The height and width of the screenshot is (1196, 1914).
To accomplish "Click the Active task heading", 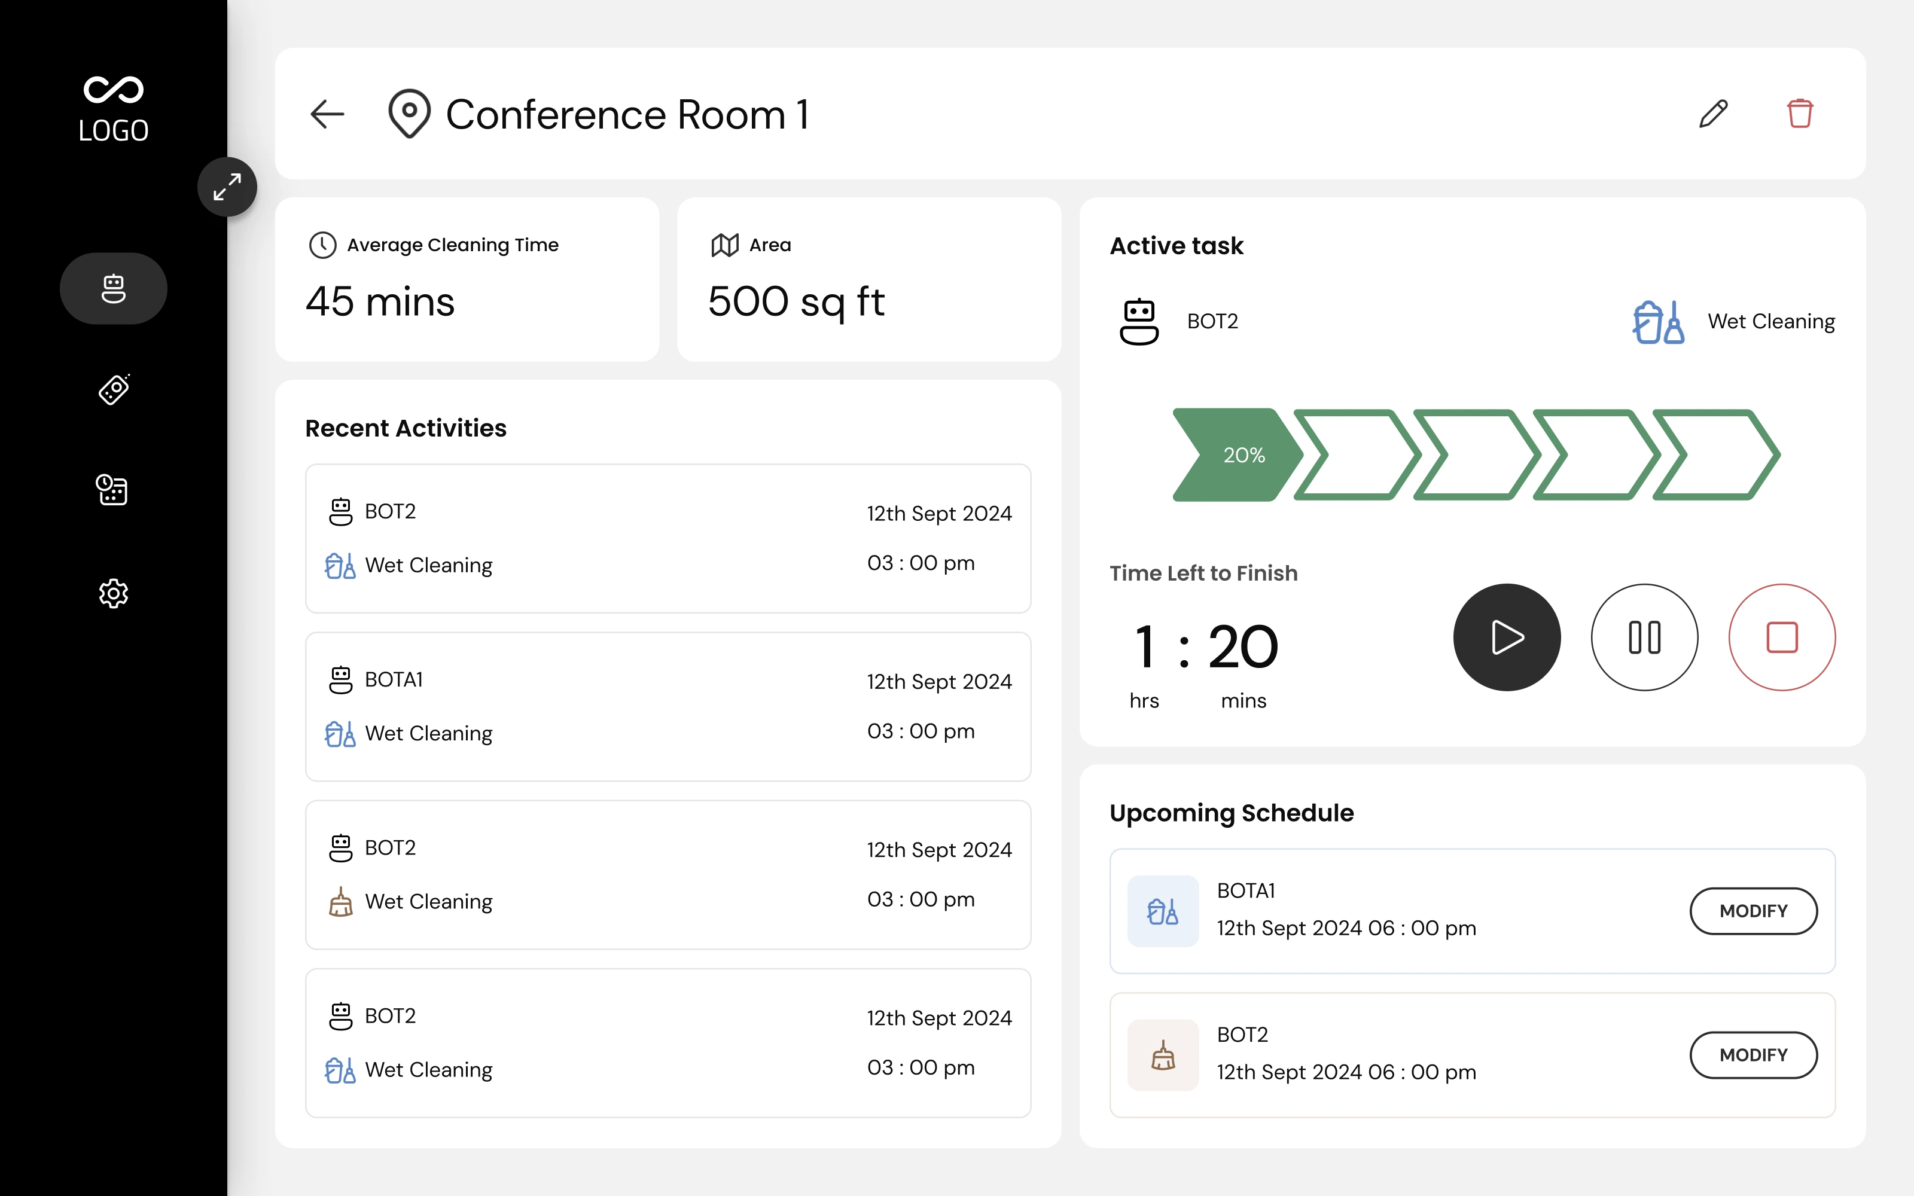I will click(x=1177, y=246).
